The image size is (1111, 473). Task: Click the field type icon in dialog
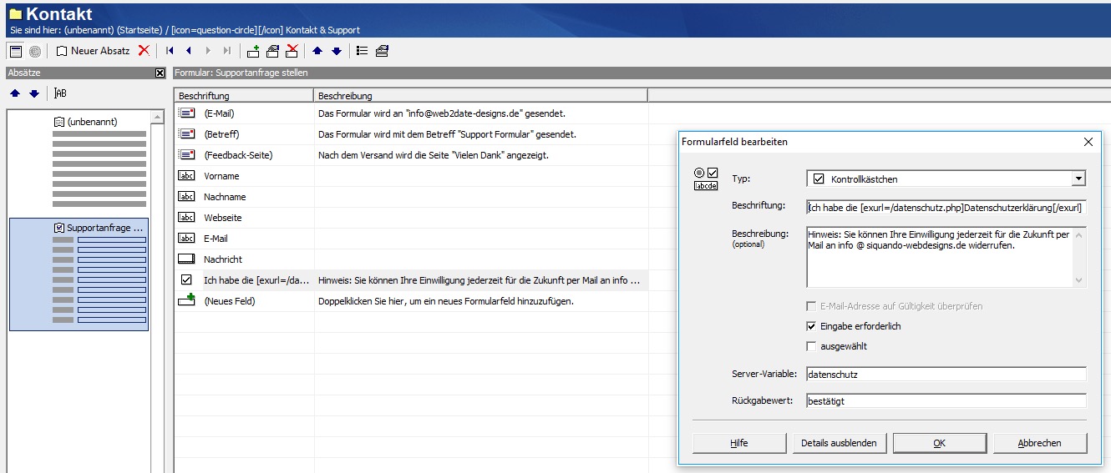click(x=707, y=179)
